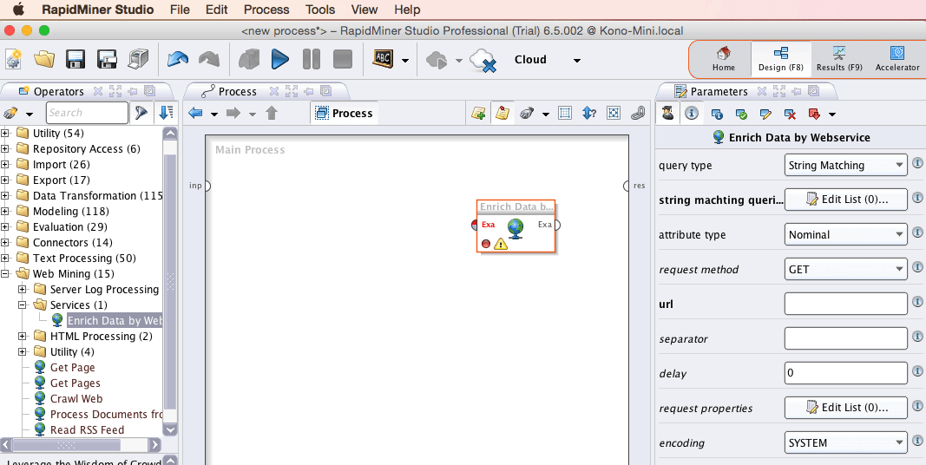Image resolution: width=926 pixels, height=465 pixels.
Task: Open the encoding dropdown
Action: click(x=845, y=442)
